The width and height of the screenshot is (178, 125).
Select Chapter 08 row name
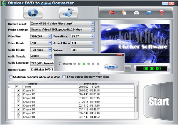tap(29, 117)
